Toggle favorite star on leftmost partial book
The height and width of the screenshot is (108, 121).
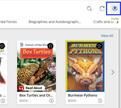(x=2, y=46)
